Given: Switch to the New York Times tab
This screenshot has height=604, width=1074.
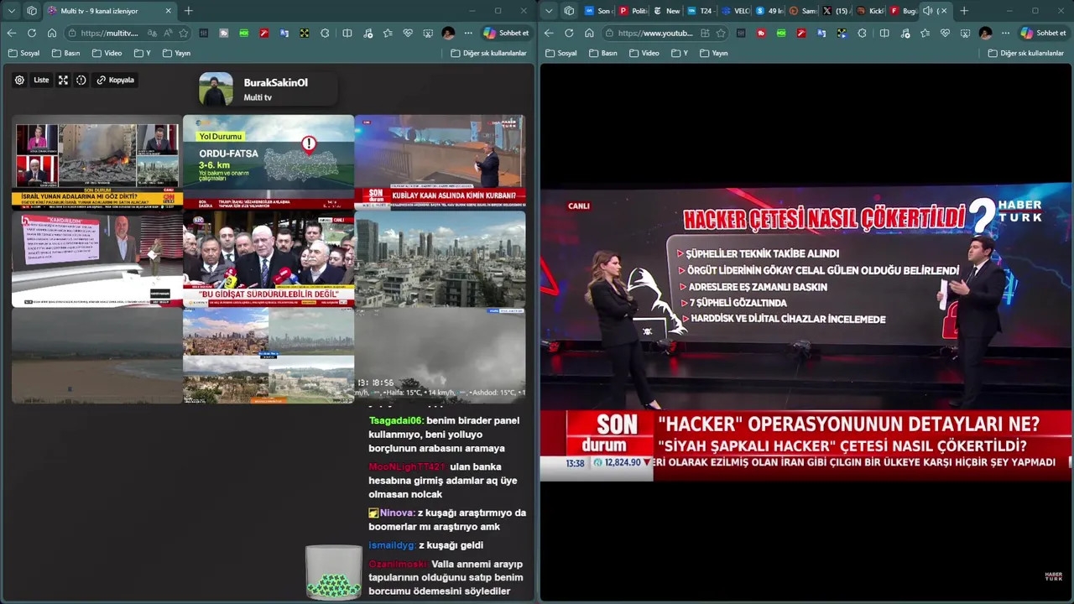Looking at the screenshot, I should pos(666,11).
